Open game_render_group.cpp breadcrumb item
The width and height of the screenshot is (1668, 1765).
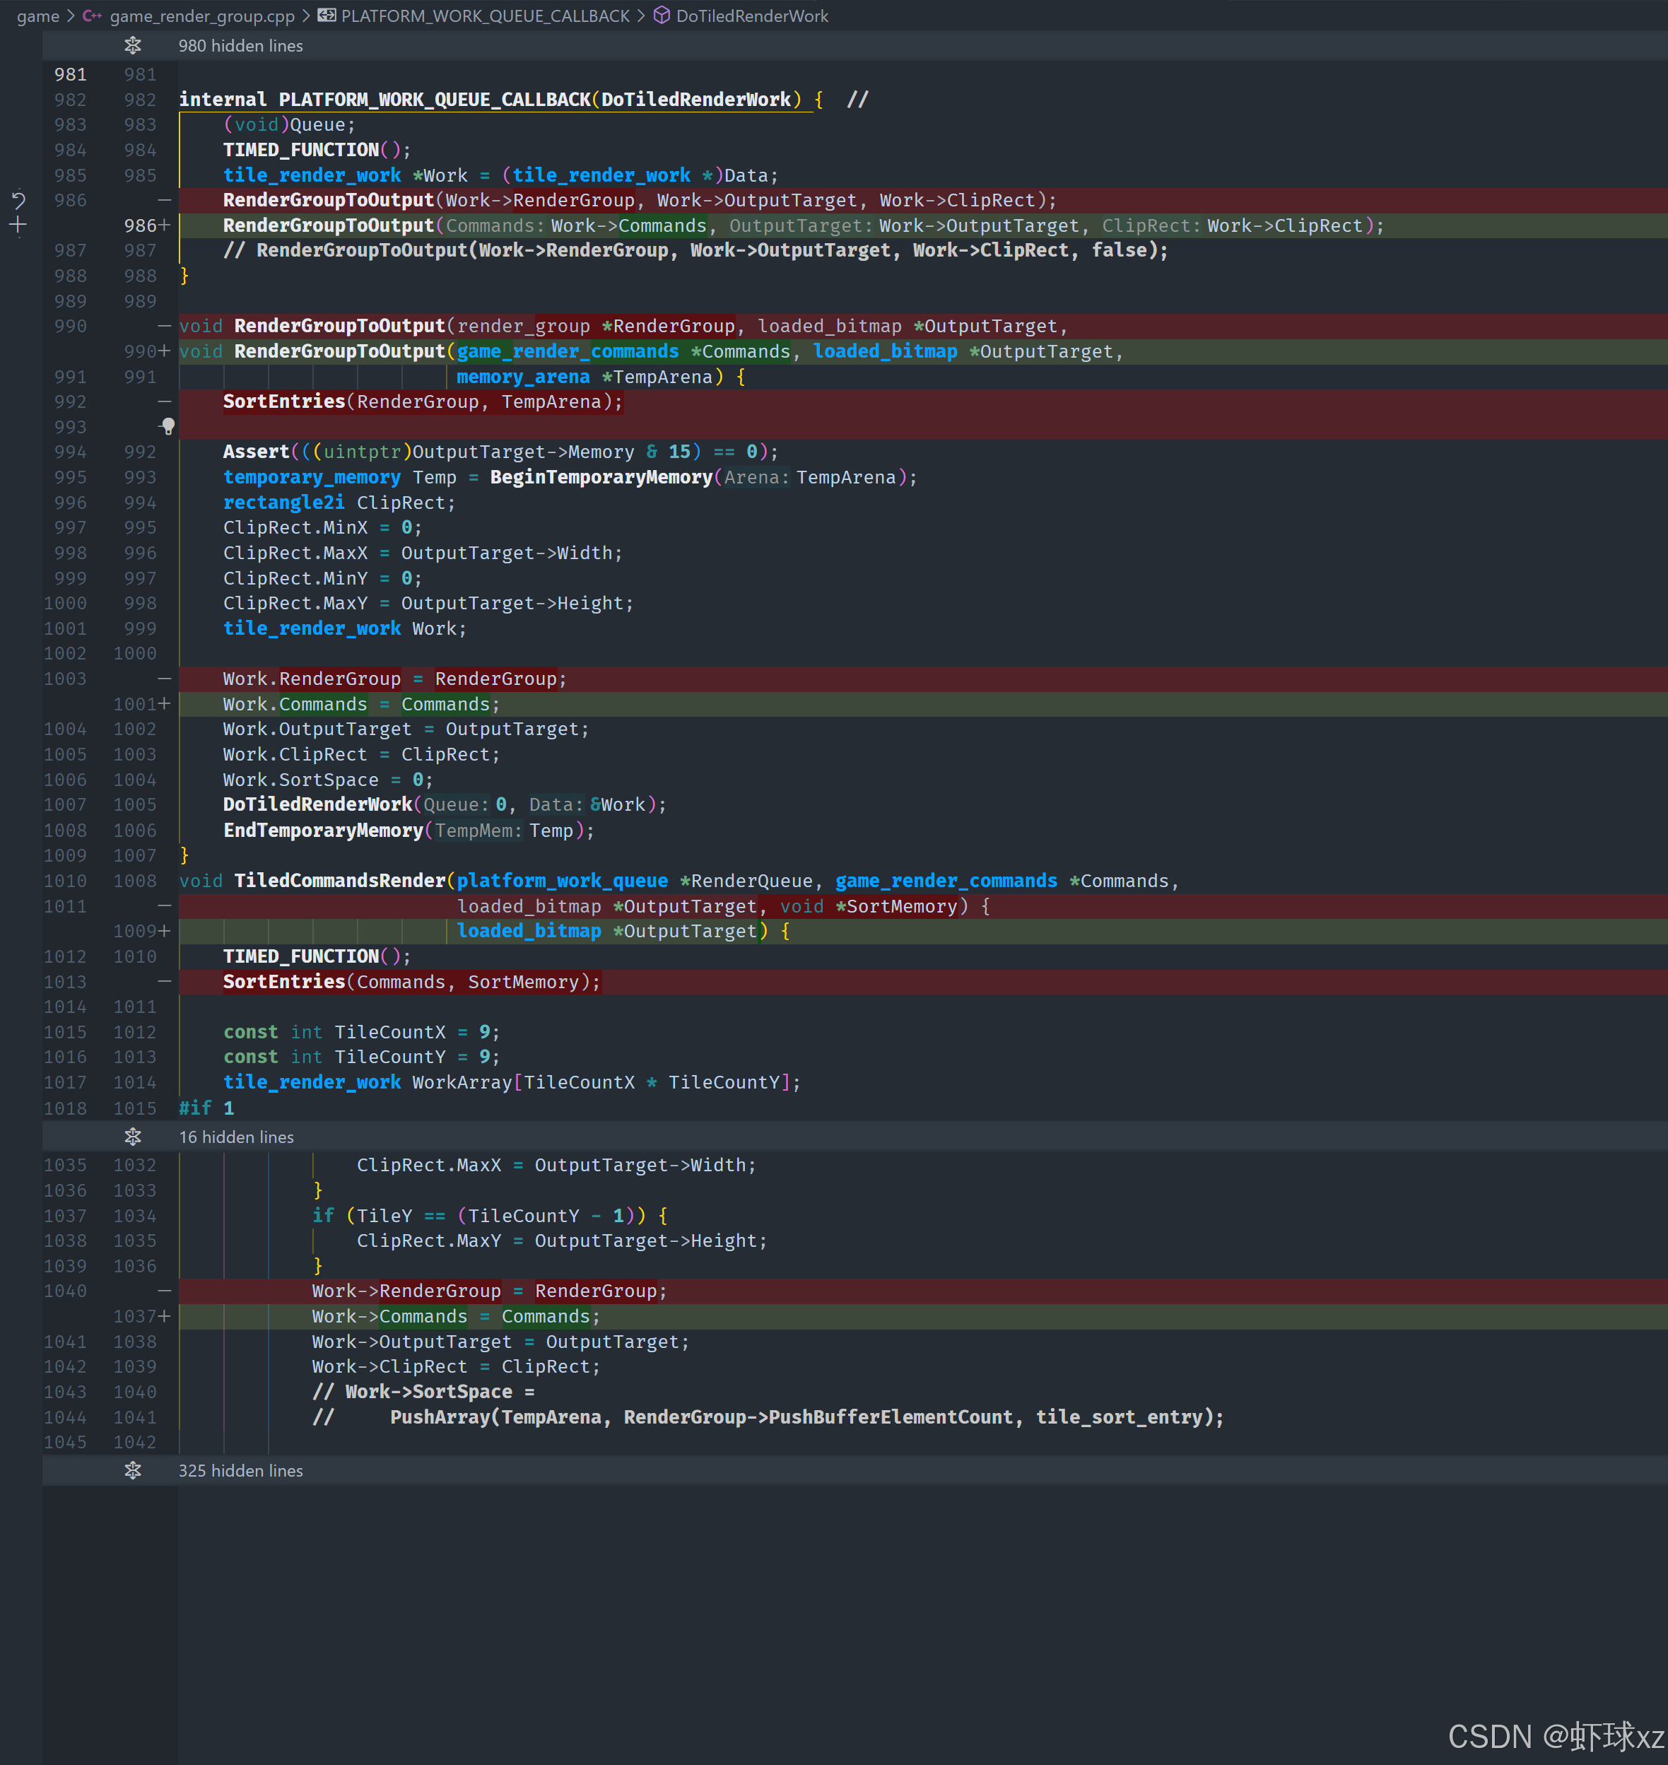pyautogui.click(x=202, y=16)
